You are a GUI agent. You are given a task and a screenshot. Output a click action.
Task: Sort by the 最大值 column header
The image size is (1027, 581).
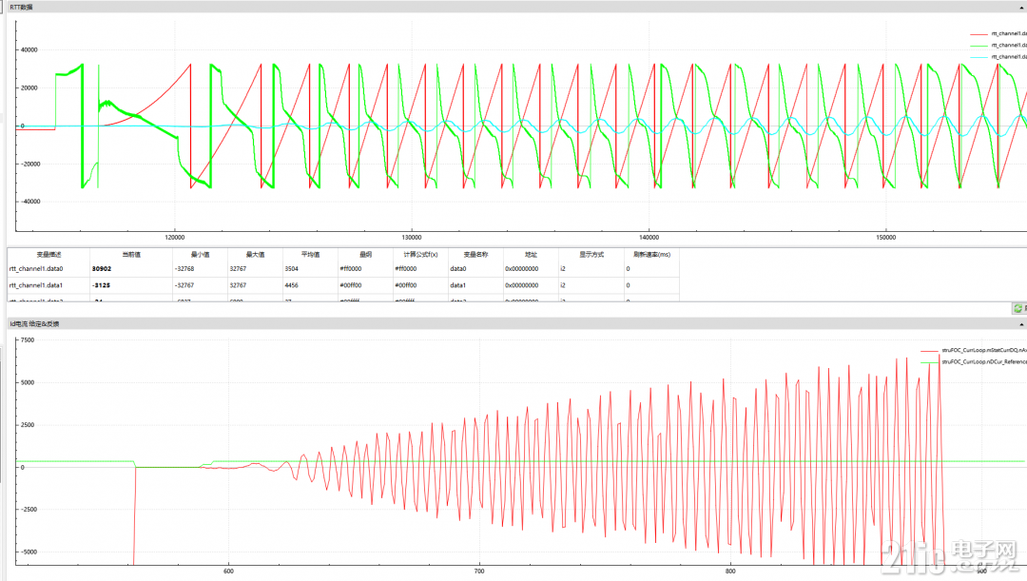pyautogui.click(x=255, y=254)
